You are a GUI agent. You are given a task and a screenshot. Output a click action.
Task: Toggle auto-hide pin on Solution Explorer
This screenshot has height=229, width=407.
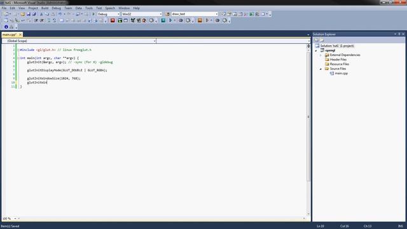[x=399, y=34]
